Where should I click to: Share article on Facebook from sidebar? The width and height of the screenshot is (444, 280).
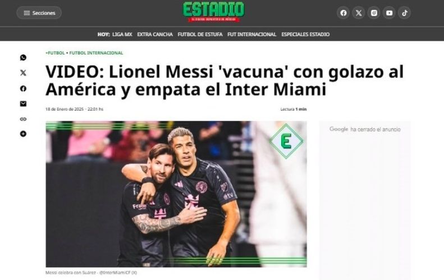[23, 89]
